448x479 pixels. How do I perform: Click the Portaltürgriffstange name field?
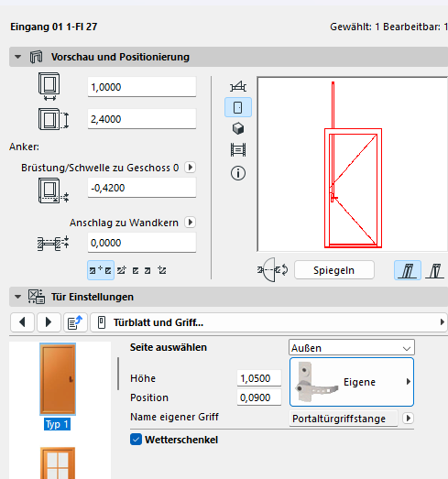[344, 419]
